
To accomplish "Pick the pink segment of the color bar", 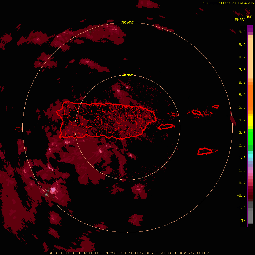I will (250, 172).
